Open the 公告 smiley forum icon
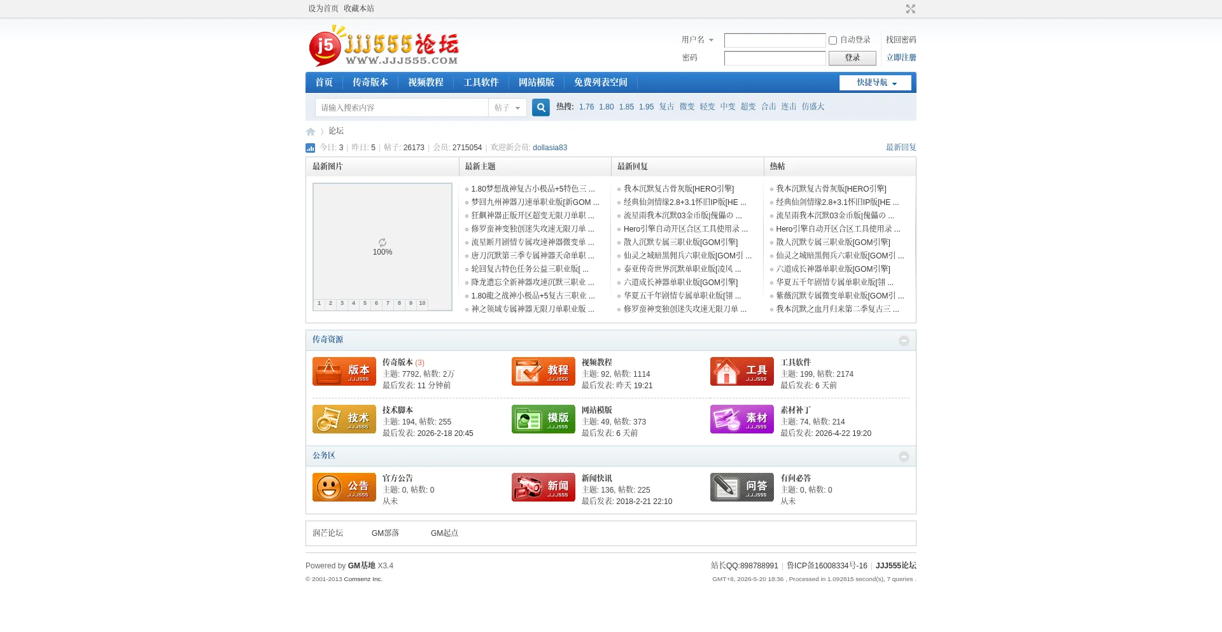The width and height of the screenshot is (1222, 632). [344, 488]
